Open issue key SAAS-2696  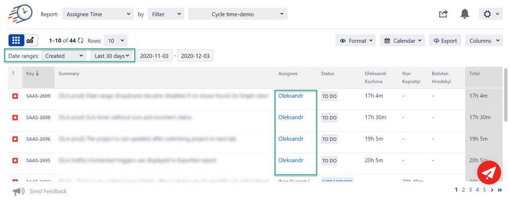coord(38,139)
